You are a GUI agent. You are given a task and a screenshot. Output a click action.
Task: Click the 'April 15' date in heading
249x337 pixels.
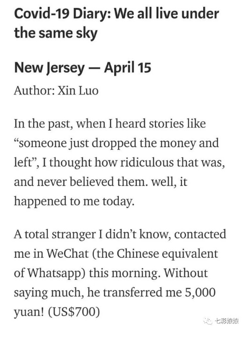tap(127, 67)
